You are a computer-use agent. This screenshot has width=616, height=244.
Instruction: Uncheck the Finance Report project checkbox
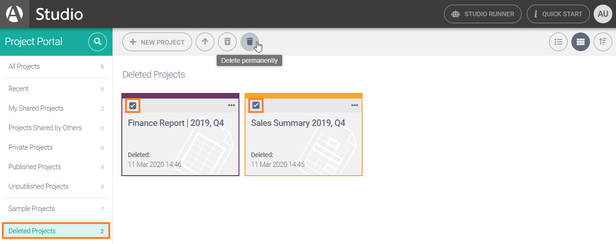[x=133, y=106]
